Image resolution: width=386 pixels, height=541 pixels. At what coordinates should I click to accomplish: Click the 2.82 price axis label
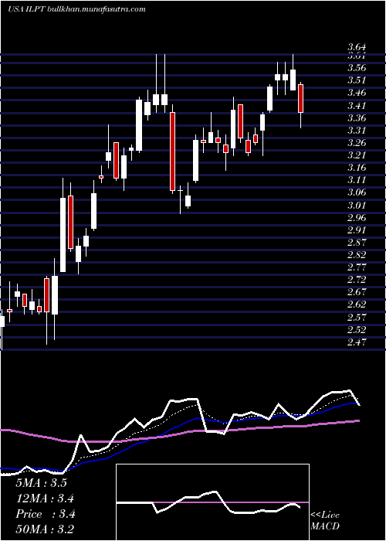coord(357,255)
